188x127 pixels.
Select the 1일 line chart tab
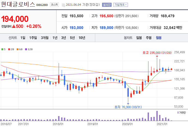[23, 38]
